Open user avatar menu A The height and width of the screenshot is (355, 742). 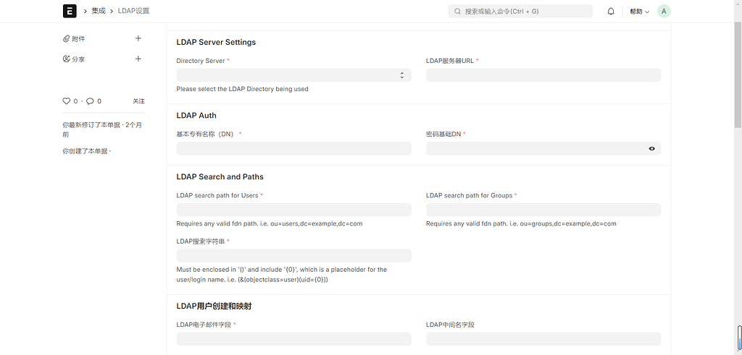(x=664, y=12)
